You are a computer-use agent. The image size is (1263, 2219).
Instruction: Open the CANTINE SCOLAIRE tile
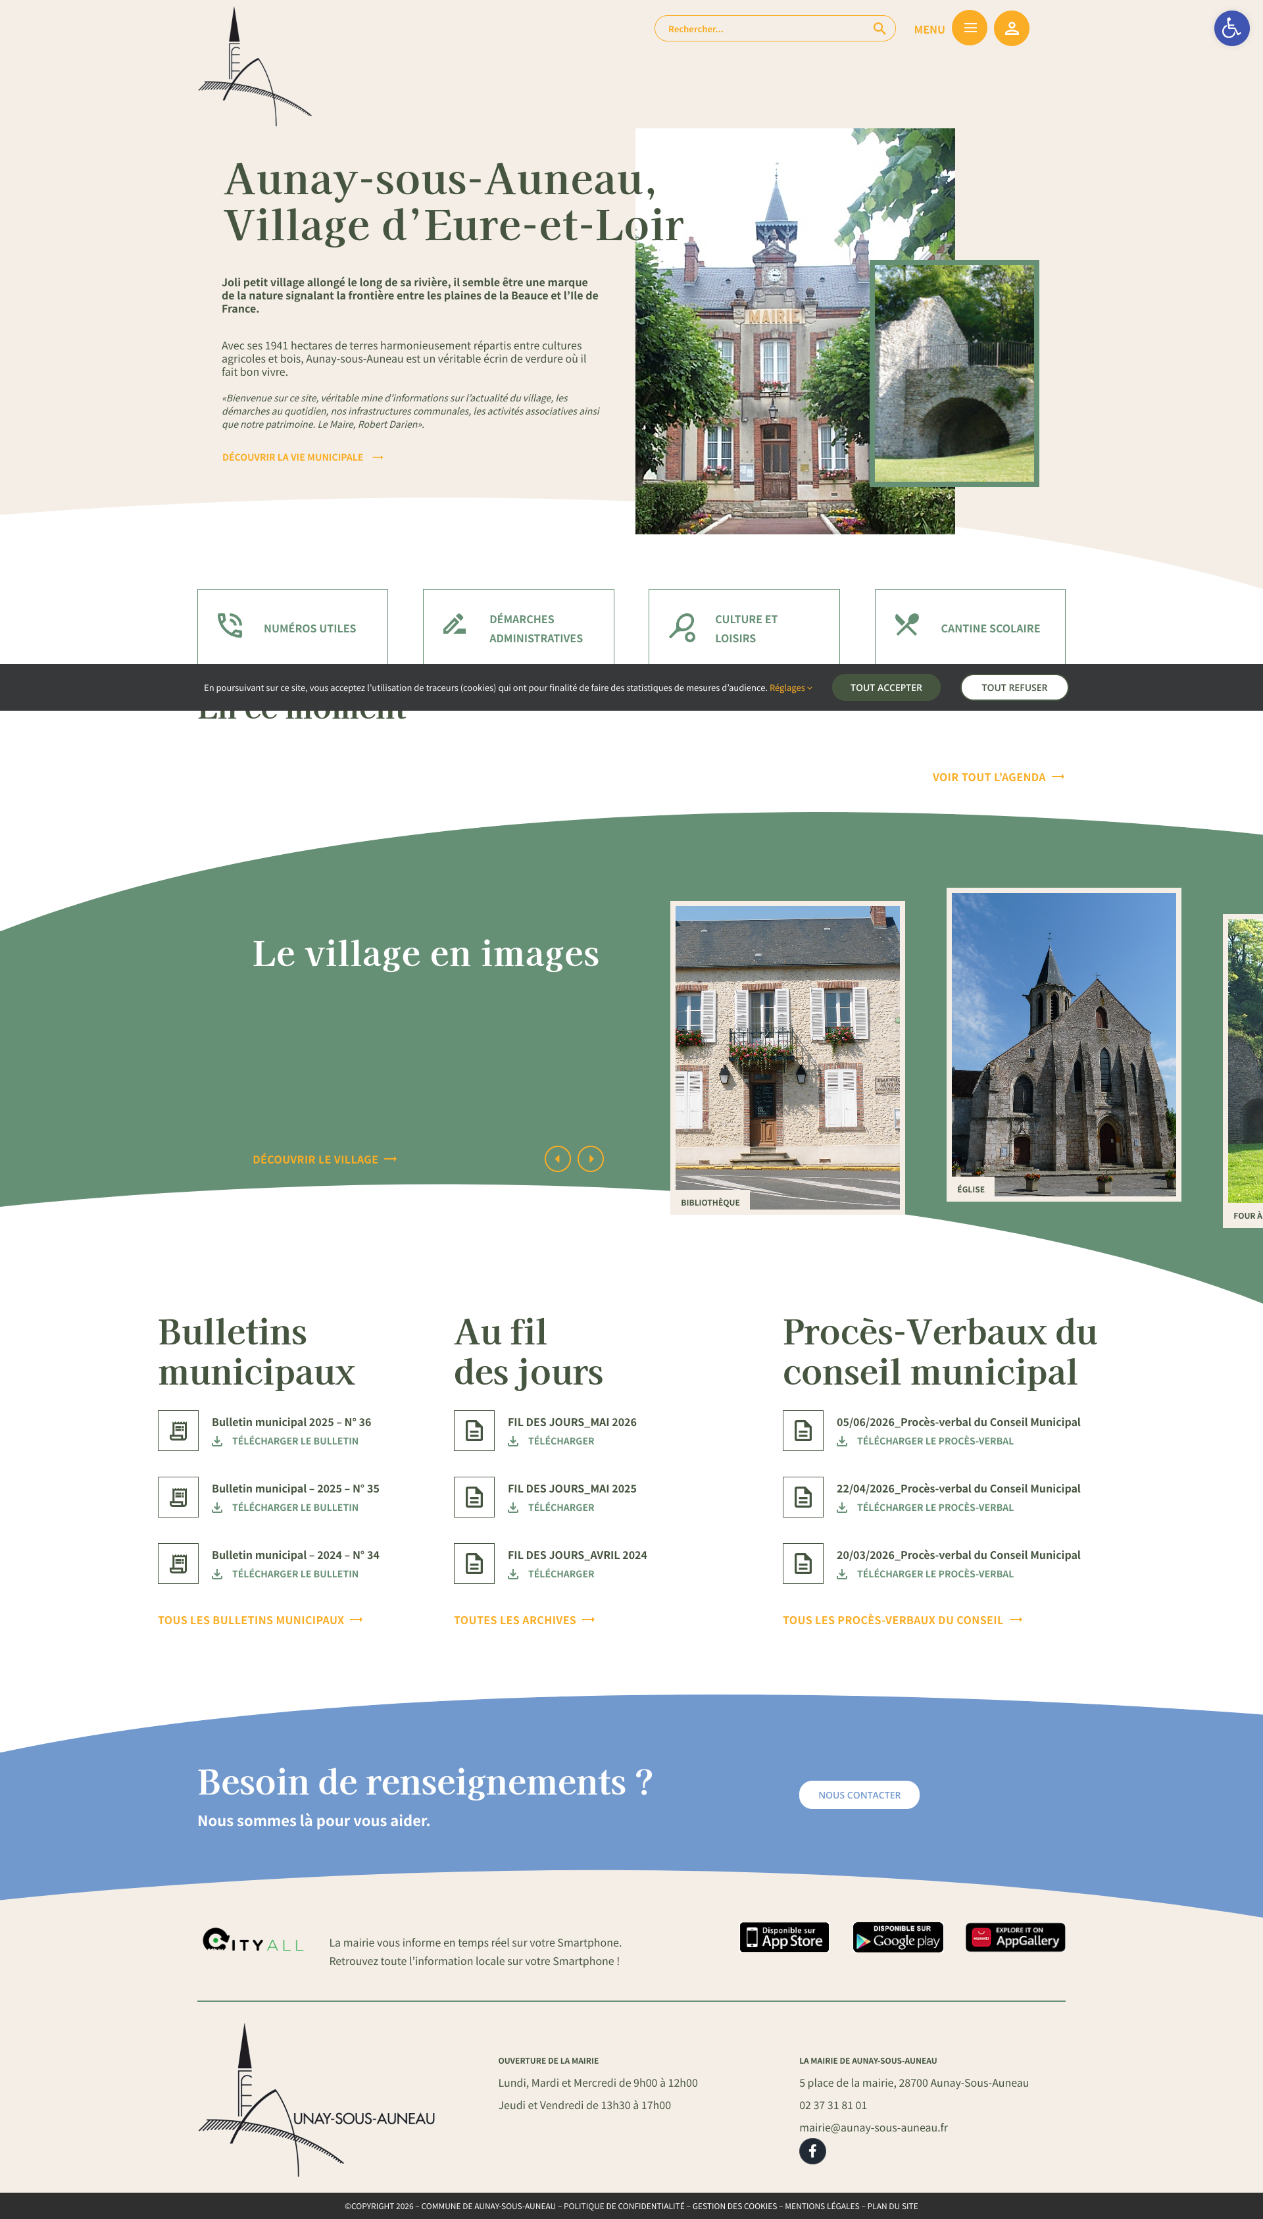[x=970, y=627]
